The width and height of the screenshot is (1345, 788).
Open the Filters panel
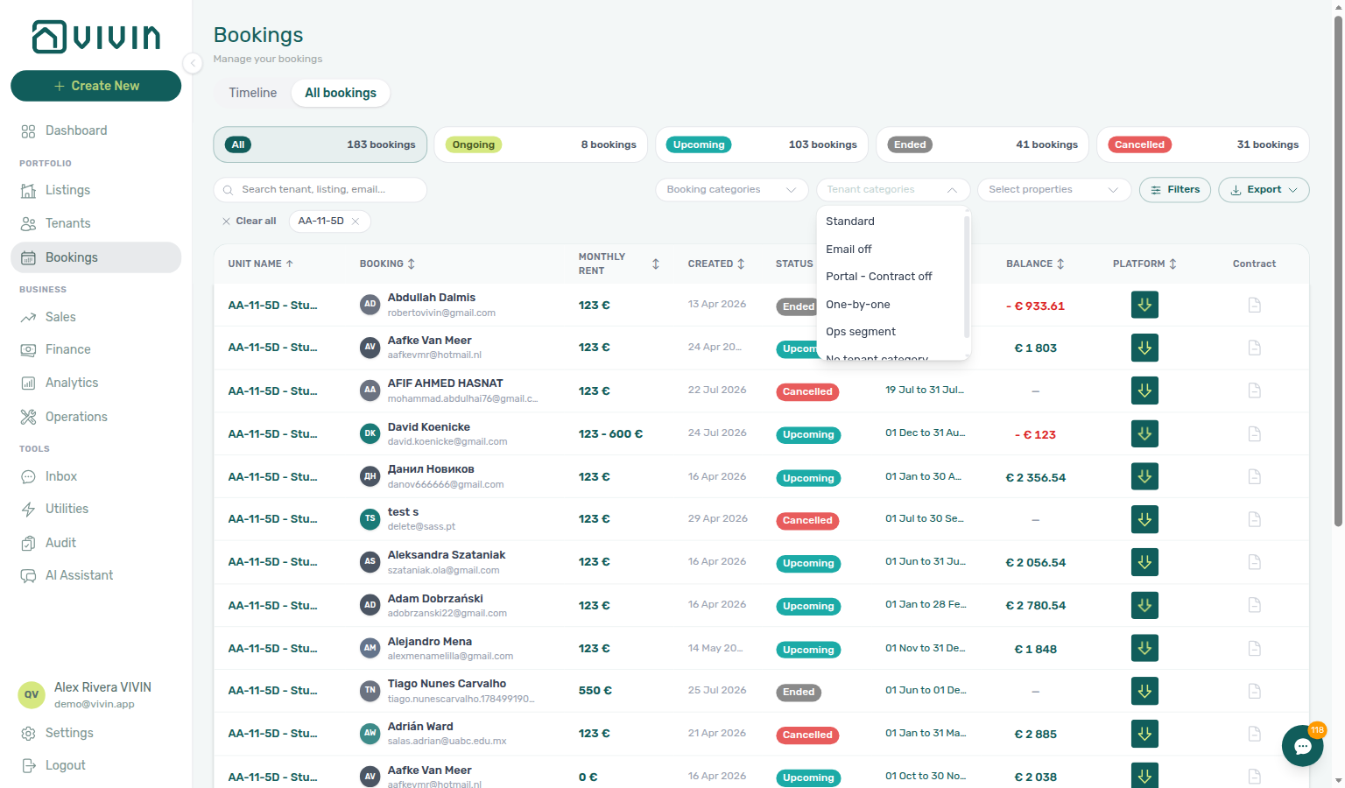1175,190
